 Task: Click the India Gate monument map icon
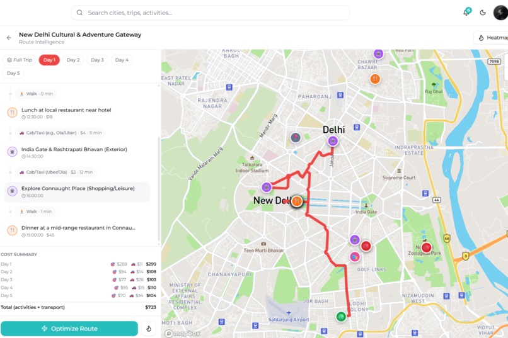366,205
